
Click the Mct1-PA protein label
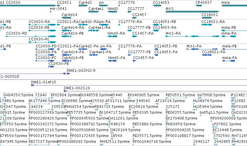pos(194,46)
